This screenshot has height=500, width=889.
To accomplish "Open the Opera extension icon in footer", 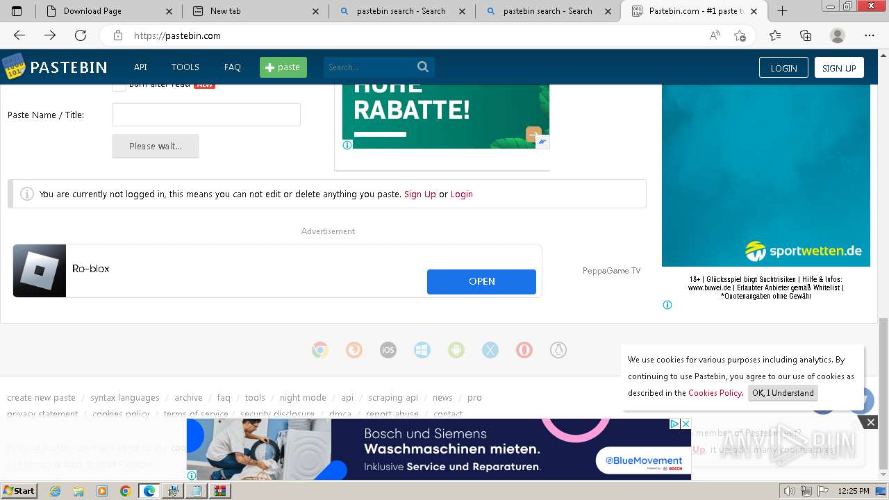I will pos(524,350).
